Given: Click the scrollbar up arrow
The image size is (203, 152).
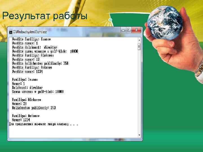Looking at the screenshot, I should pyautogui.click(x=139, y=40).
